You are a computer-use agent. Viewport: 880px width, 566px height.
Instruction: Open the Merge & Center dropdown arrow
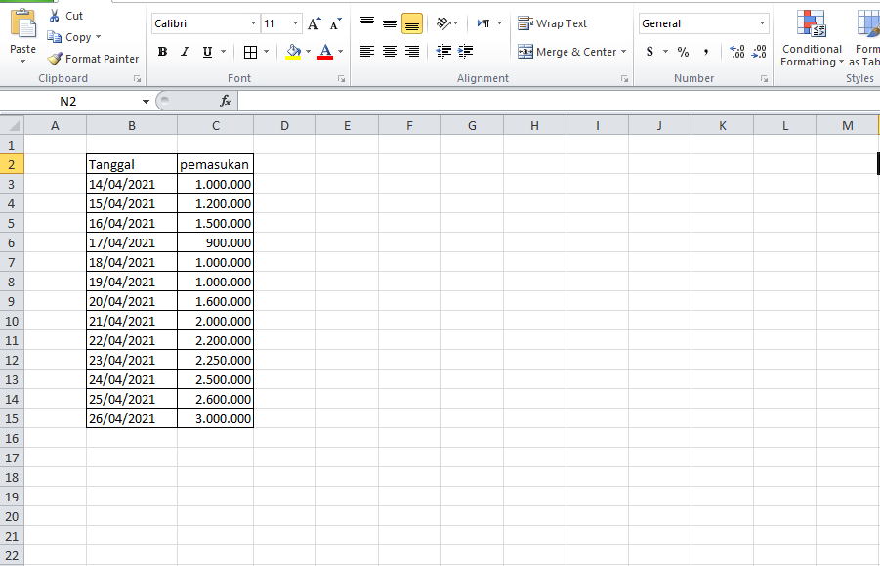[x=623, y=52]
